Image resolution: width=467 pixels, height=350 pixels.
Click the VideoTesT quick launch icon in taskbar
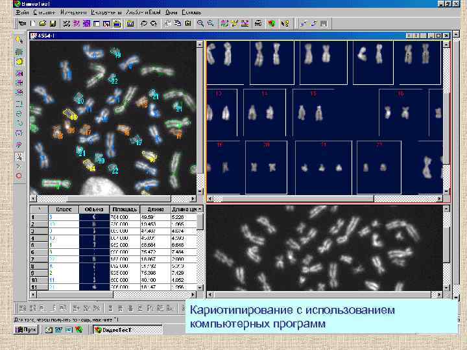79,329
